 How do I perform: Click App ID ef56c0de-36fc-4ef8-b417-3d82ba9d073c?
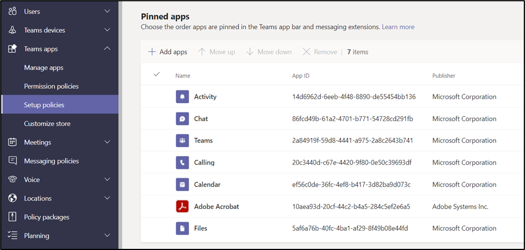pyautogui.click(x=351, y=184)
